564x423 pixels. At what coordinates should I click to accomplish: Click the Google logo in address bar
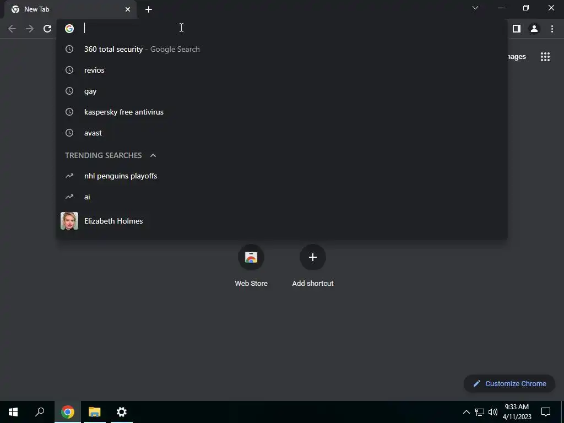[69, 29]
